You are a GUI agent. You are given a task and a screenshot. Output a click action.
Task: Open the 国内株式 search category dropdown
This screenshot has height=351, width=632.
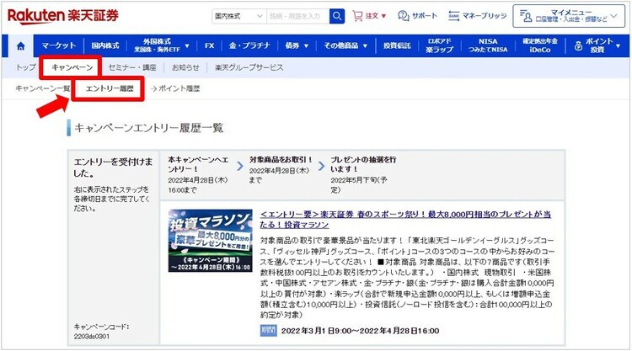coord(238,16)
